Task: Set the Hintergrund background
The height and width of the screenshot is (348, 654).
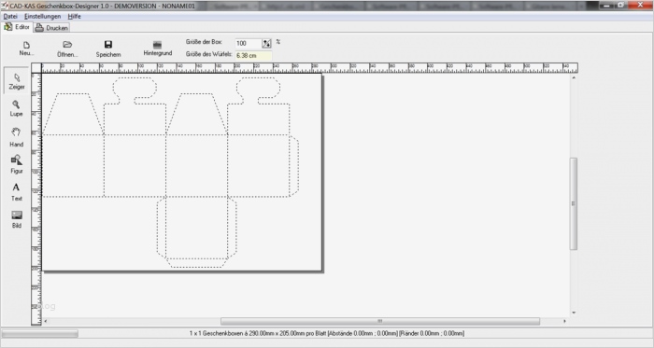Action: 157,49
